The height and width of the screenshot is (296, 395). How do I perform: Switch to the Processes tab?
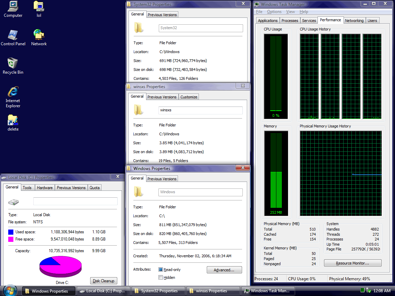coord(290,21)
